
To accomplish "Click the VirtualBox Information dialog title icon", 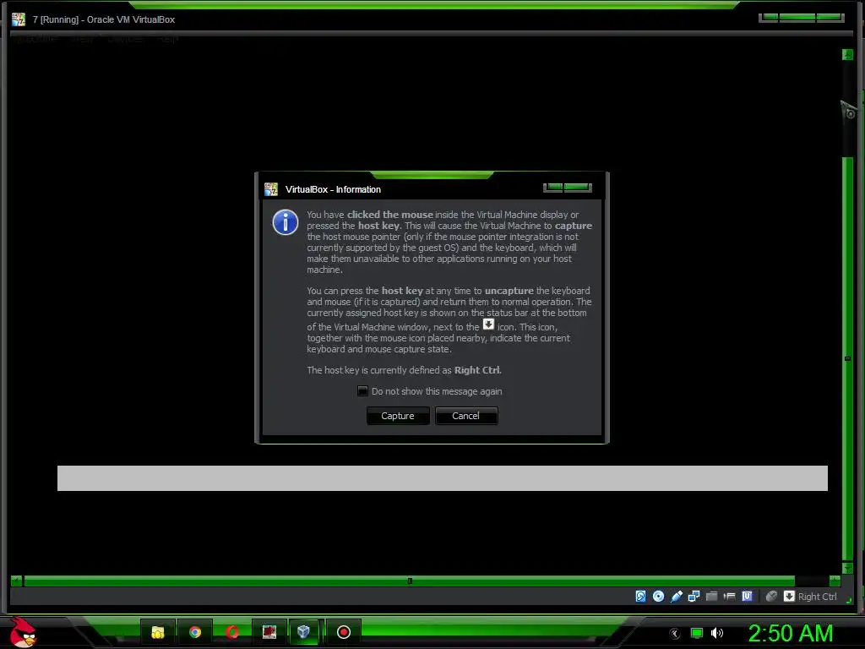I will pyautogui.click(x=271, y=189).
